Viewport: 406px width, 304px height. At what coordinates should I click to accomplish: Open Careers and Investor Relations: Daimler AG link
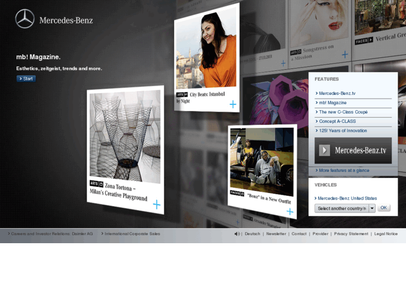coord(52,234)
